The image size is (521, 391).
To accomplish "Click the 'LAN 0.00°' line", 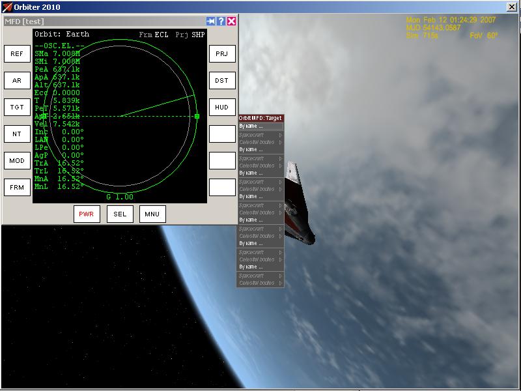I will 59,139.
